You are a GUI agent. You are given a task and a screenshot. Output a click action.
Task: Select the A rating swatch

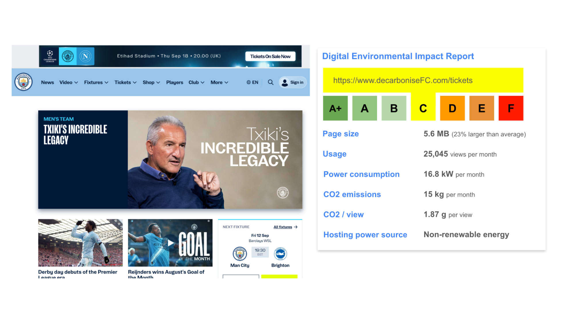tap(365, 108)
